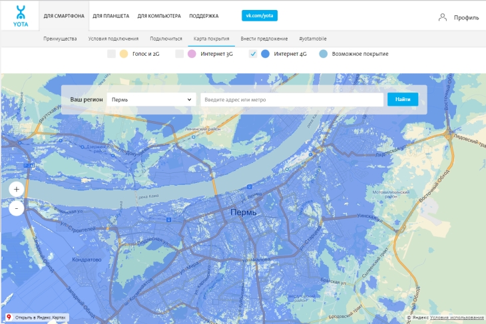Click the Yandex Maps pin icon
This screenshot has width=486, height=324.
pyautogui.click(x=9, y=317)
